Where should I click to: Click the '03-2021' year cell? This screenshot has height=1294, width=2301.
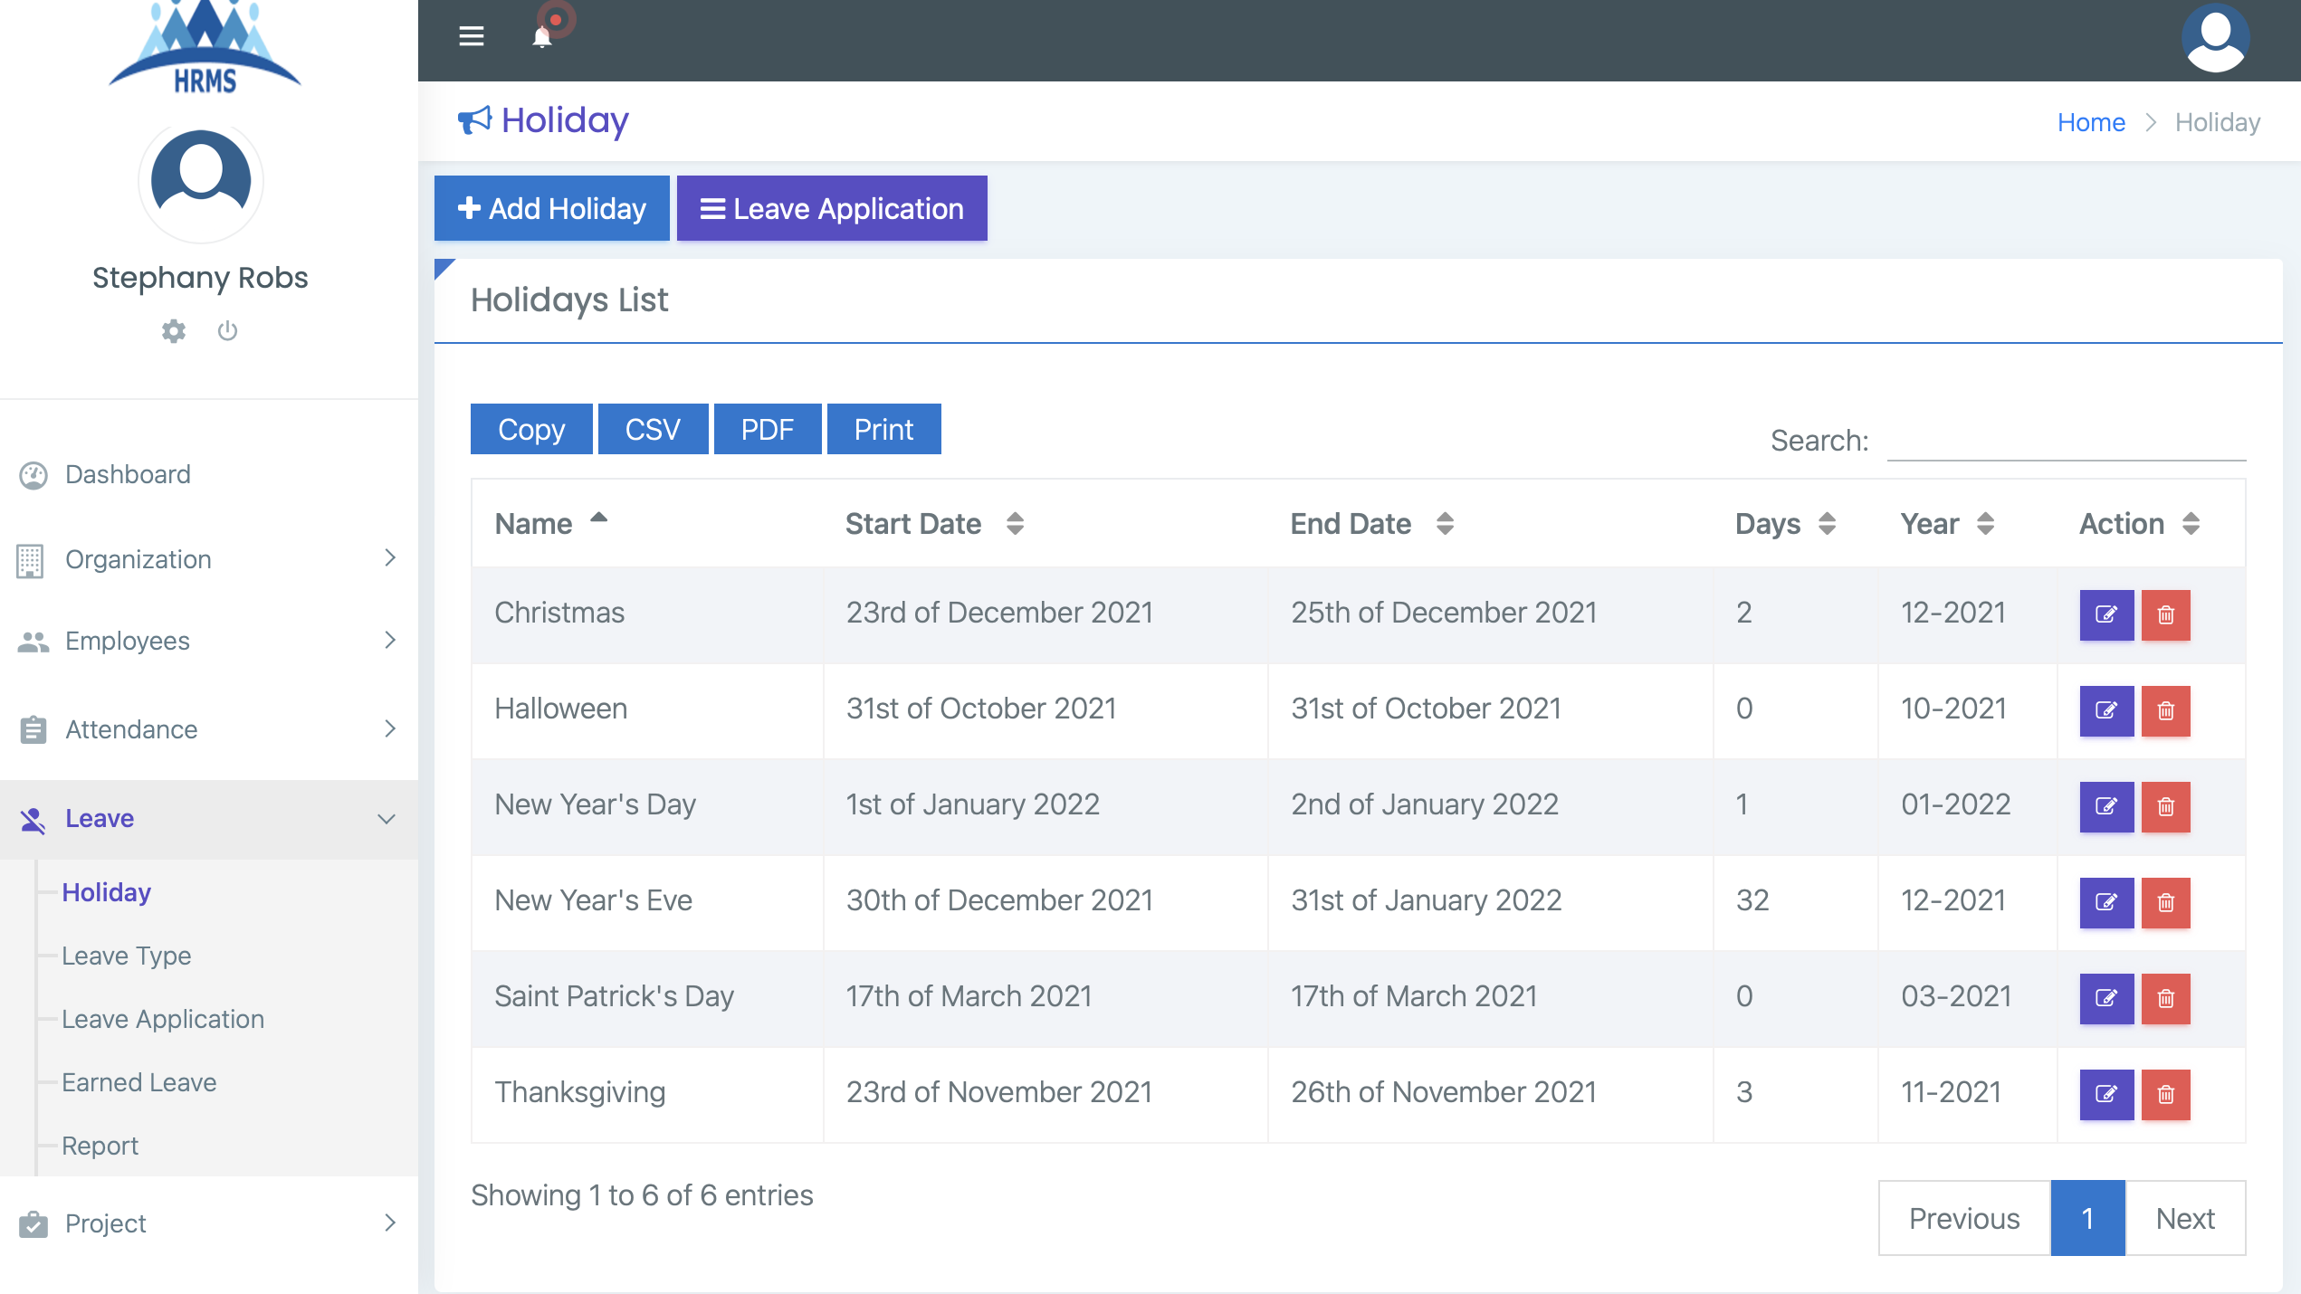1967,998
